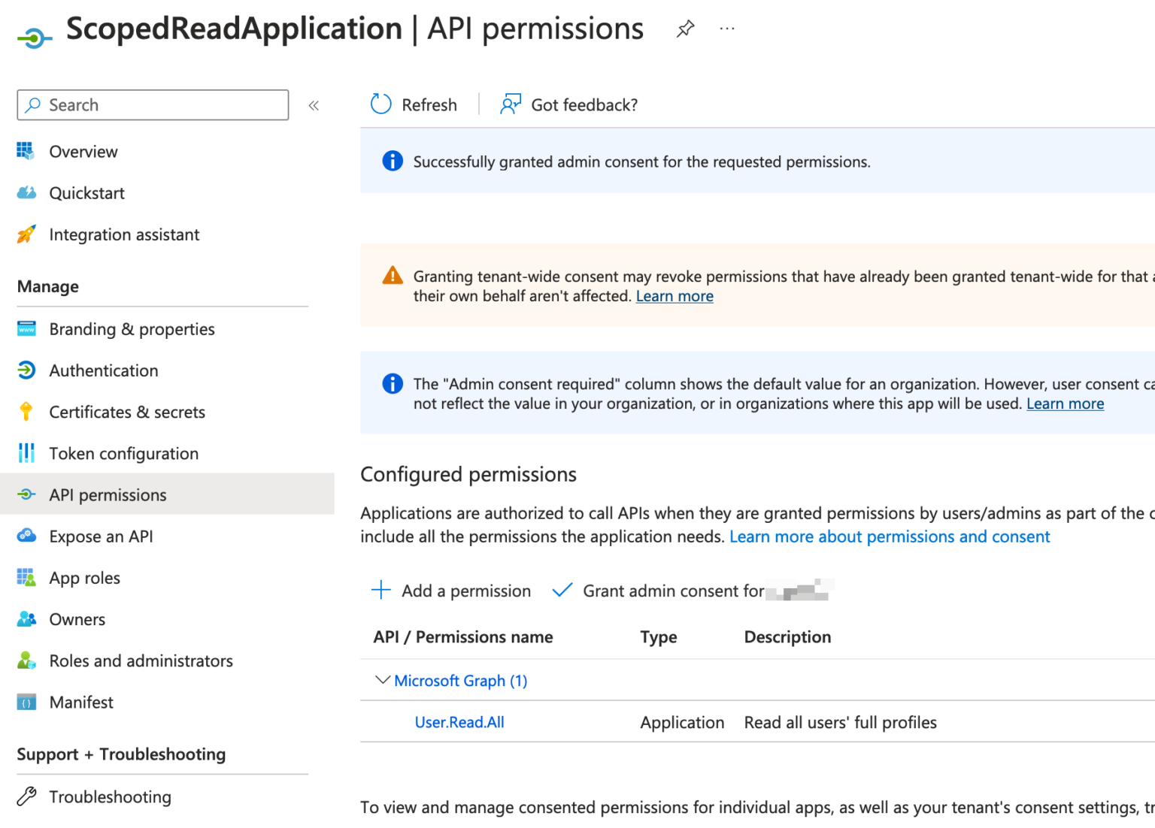Image resolution: width=1155 pixels, height=828 pixels.
Task: Click the Overview grid icon
Action: 26,151
